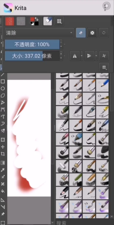Toggle wrap around mode
The image size is (114, 225).
pos(104,56)
